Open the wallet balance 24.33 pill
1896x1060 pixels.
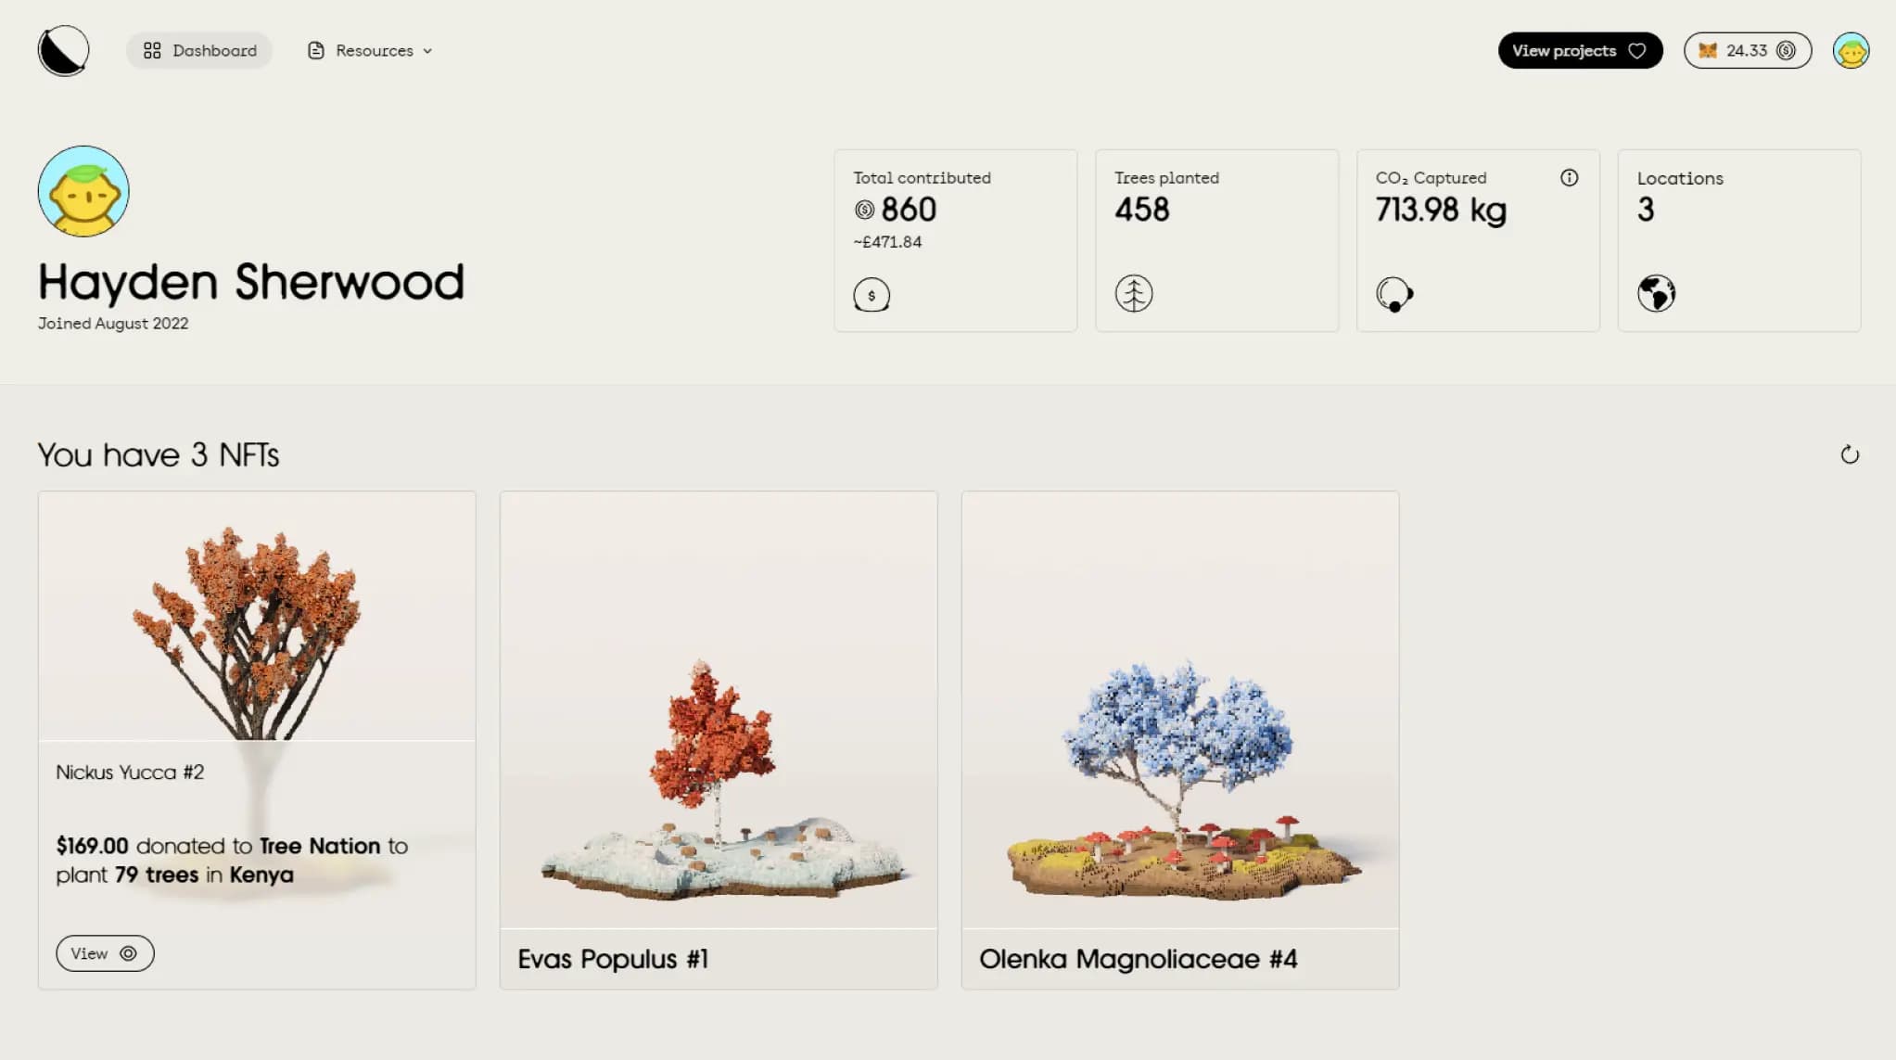(1747, 50)
